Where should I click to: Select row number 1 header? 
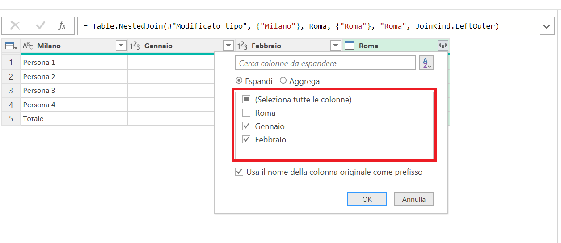(x=11, y=63)
